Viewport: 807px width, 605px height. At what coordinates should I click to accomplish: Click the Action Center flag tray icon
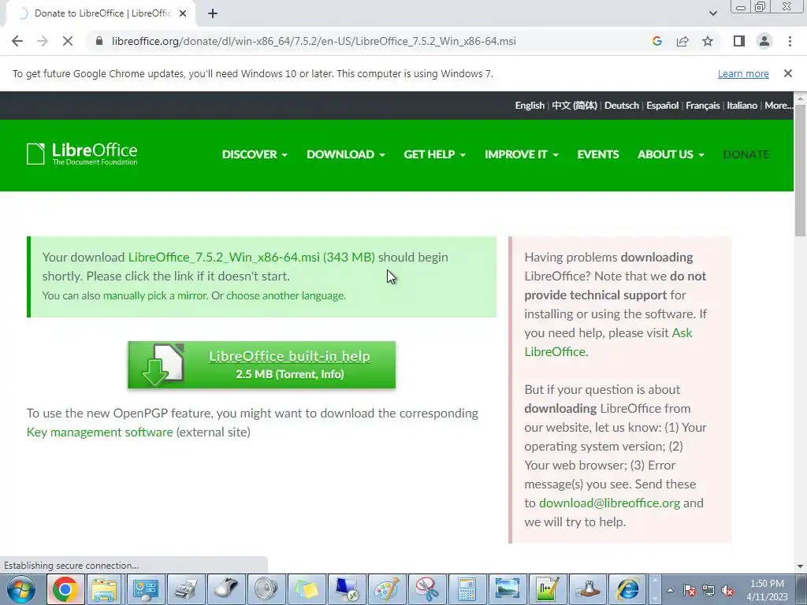click(x=689, y=590)
